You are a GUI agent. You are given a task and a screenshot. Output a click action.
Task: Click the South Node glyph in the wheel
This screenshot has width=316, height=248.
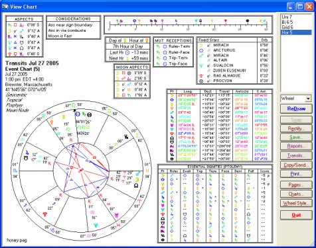(x=26, y=158)
